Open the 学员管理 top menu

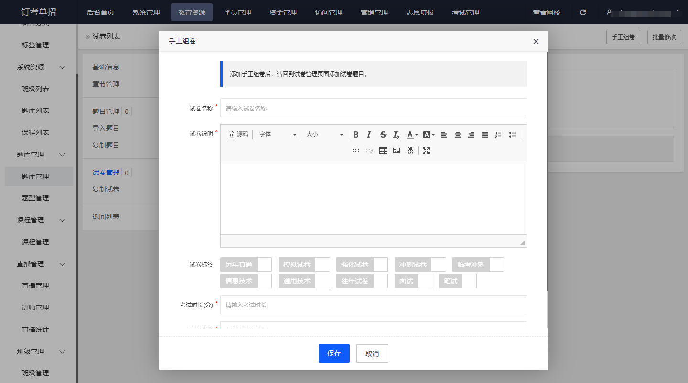[x=237, y=12]
